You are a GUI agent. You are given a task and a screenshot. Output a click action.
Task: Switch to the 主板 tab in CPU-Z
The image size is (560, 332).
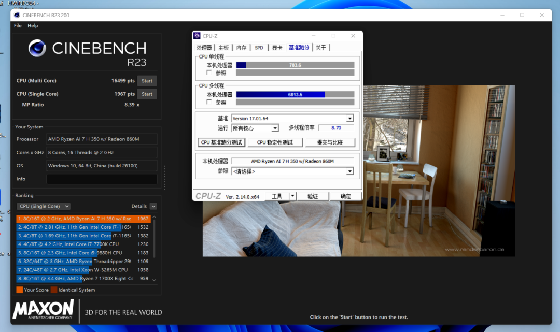coord(223,48)
